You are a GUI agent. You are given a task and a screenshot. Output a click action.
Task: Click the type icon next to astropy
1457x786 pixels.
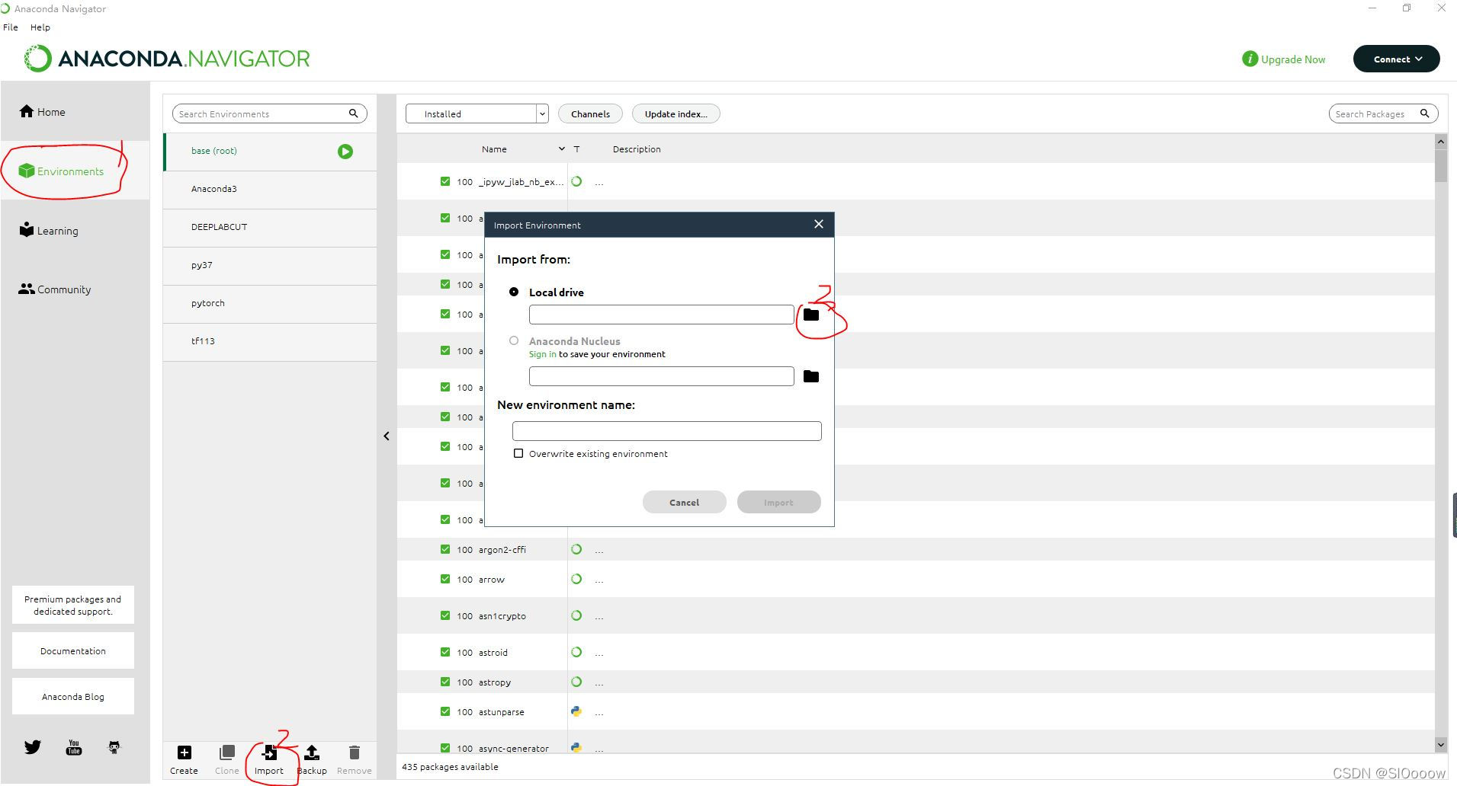(576, 682)
